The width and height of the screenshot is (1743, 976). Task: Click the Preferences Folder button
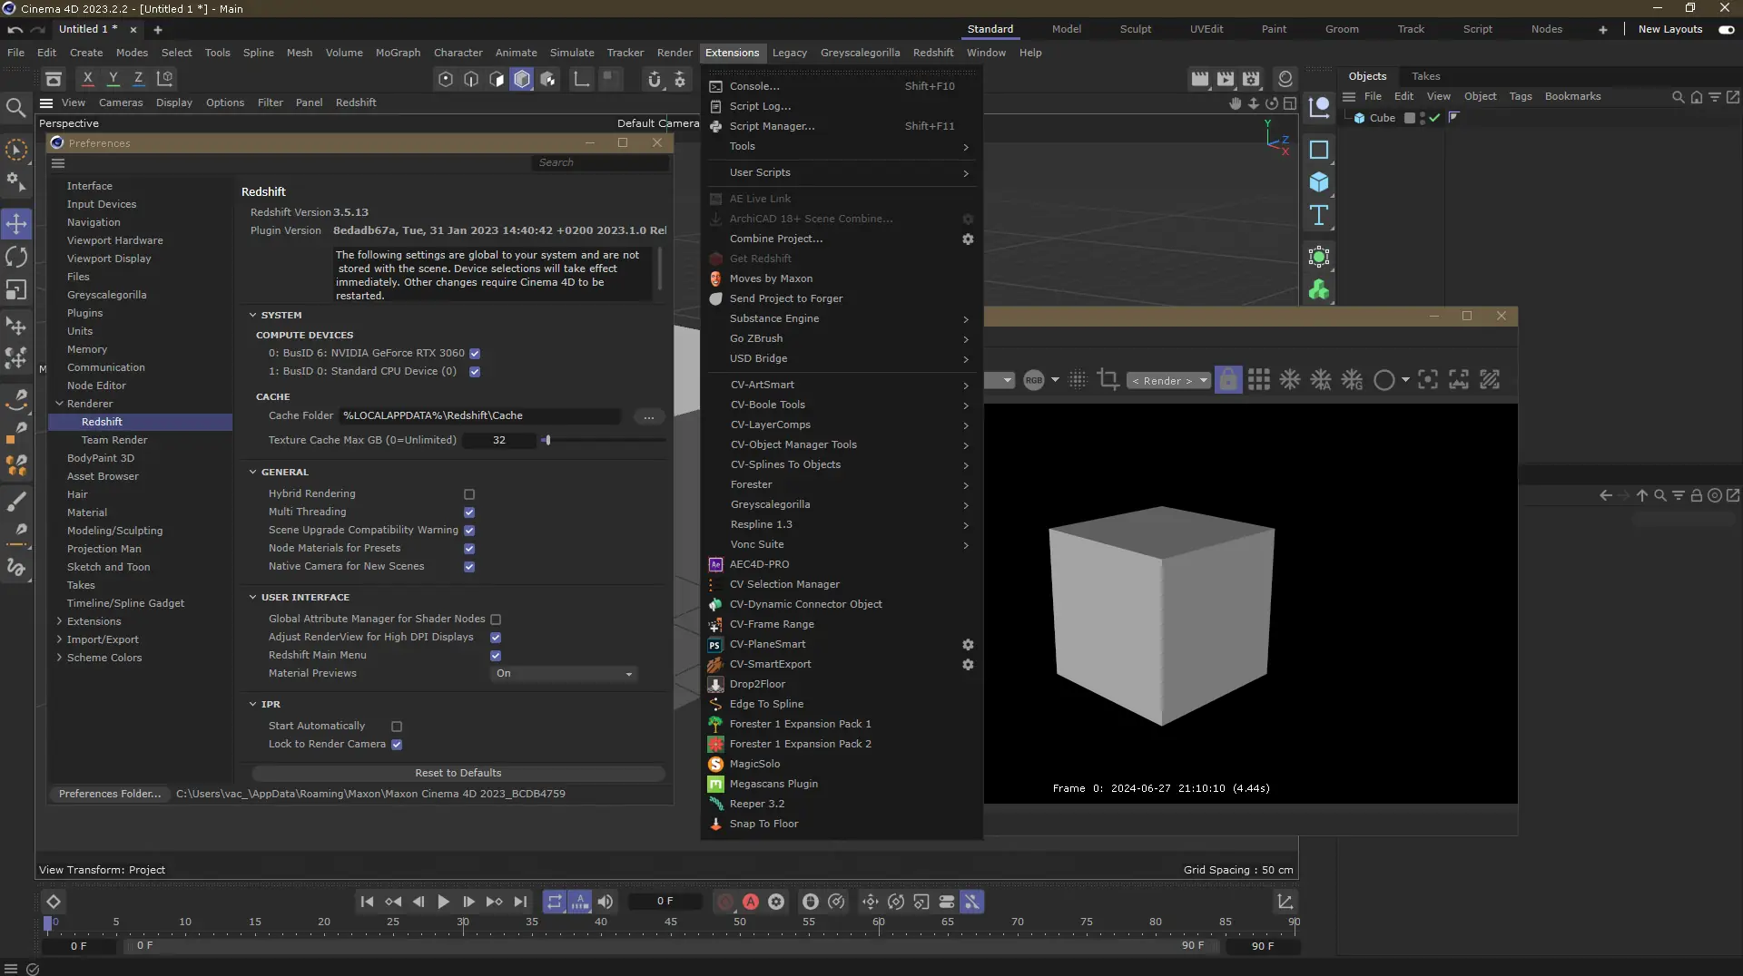click(x=110, y=794)
